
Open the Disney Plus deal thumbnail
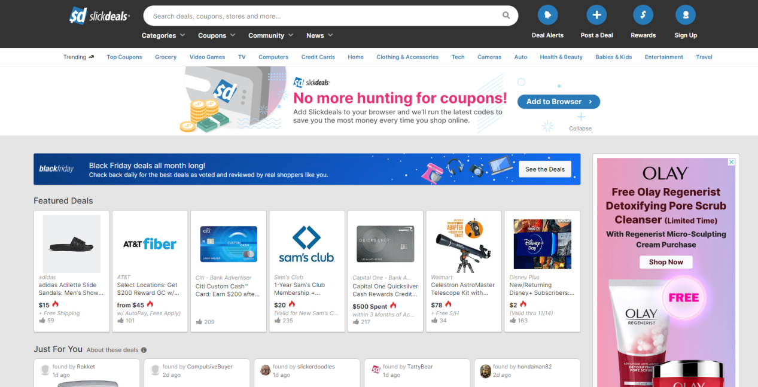[543, 244]
